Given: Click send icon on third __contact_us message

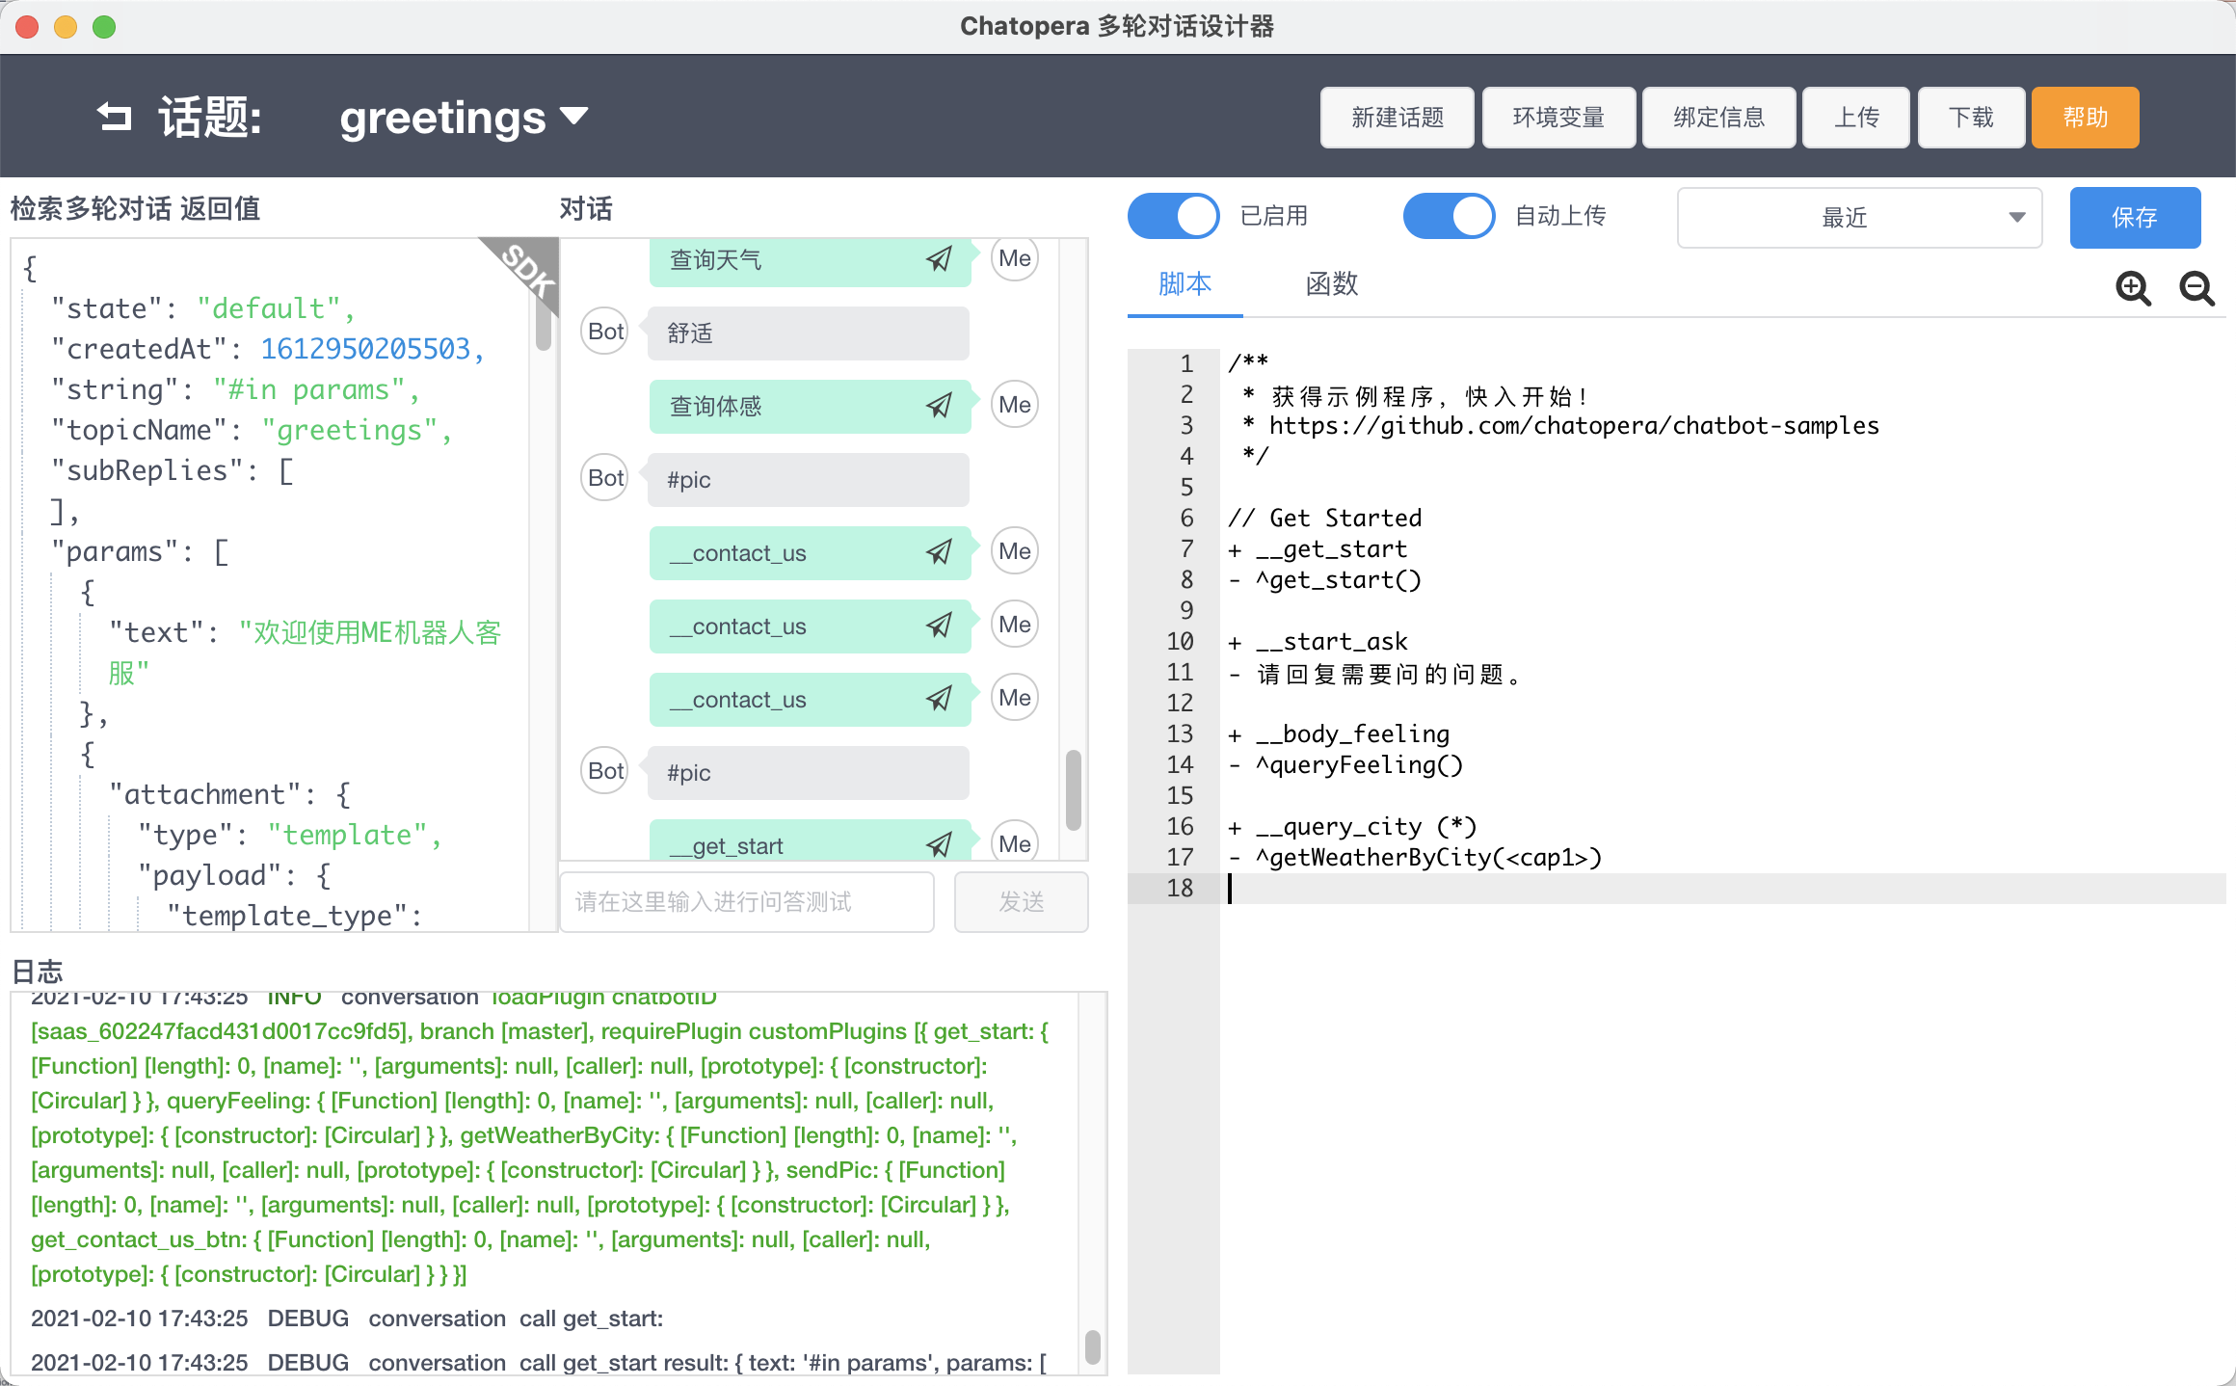Looking at the screenshot, I should [939, 699].
